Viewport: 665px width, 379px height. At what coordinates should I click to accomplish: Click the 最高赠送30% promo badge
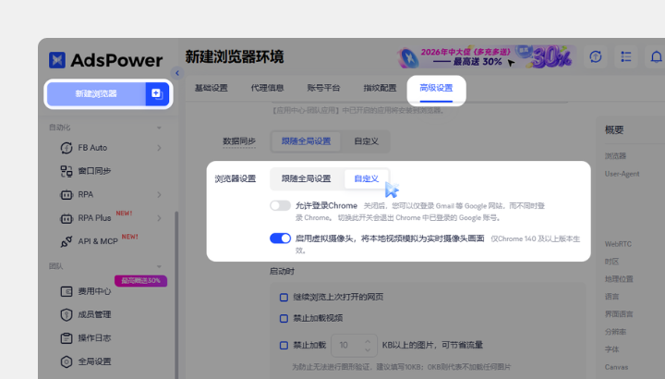point(140,280)
